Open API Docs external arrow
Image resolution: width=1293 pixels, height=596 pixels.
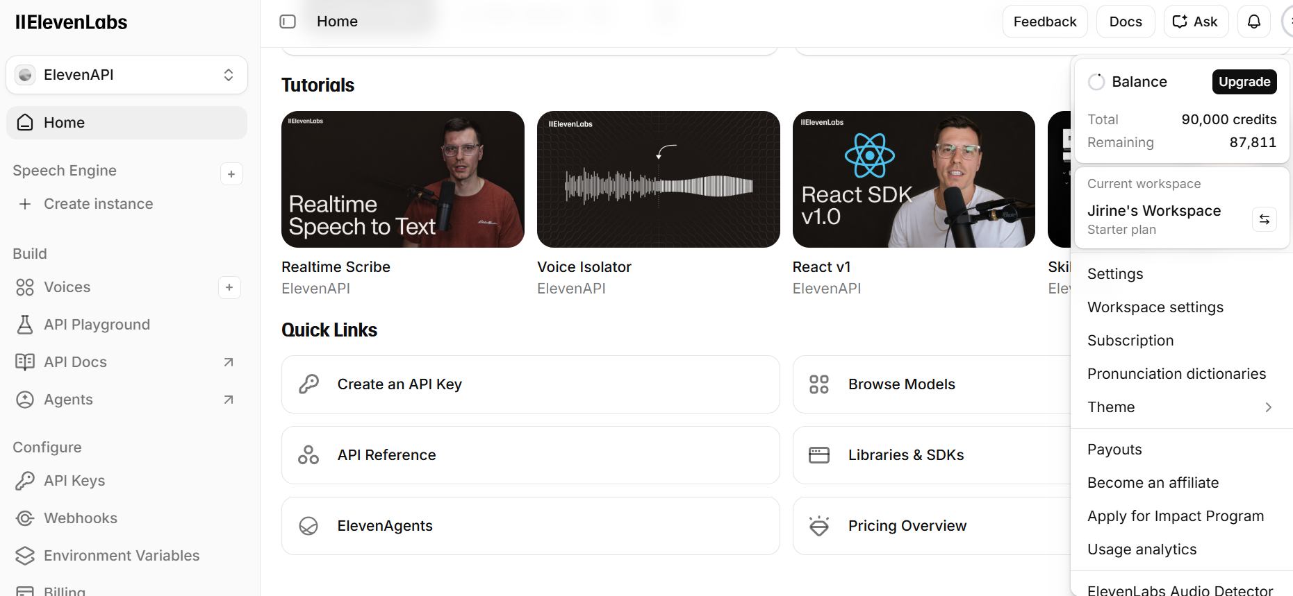click(x=229, y=362)
